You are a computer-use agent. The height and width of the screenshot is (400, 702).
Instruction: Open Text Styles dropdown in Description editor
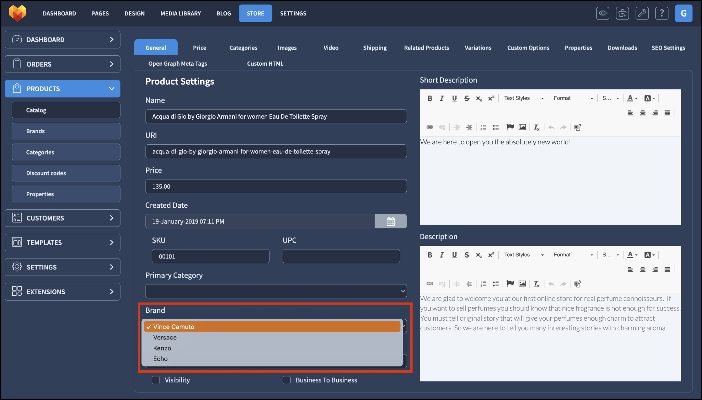tap(524, 255)
